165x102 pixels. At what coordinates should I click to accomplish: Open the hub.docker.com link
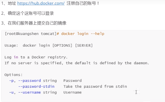coord(41,3)
